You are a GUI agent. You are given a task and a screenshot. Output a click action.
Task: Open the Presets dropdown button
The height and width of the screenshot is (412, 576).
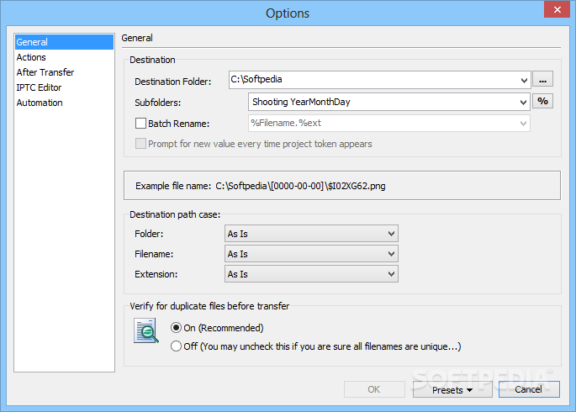[x=452, y=389]
